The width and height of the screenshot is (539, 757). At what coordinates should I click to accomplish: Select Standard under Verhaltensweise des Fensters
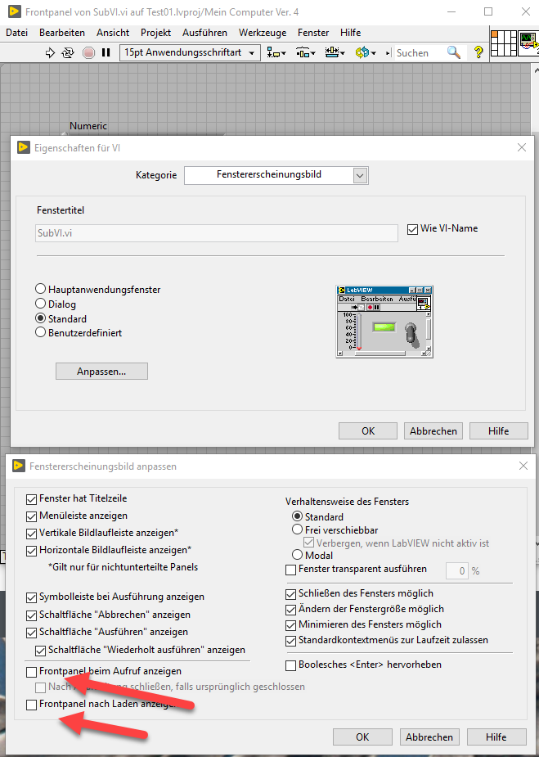click(x=298, y=516)
